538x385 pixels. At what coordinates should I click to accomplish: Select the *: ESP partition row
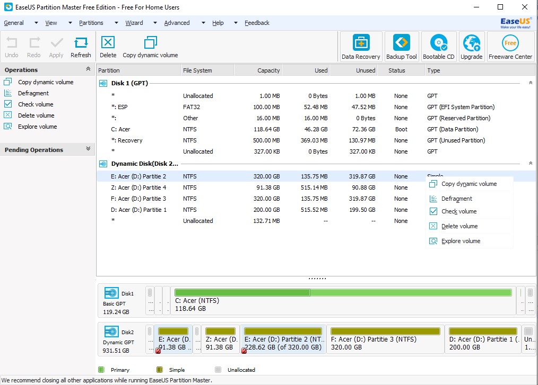click(x=316, y=107)
